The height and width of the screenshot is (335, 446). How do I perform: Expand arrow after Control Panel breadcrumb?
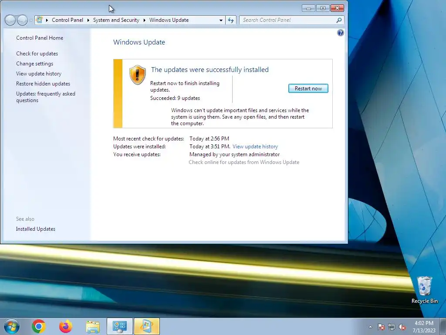(x=88, y=20)
